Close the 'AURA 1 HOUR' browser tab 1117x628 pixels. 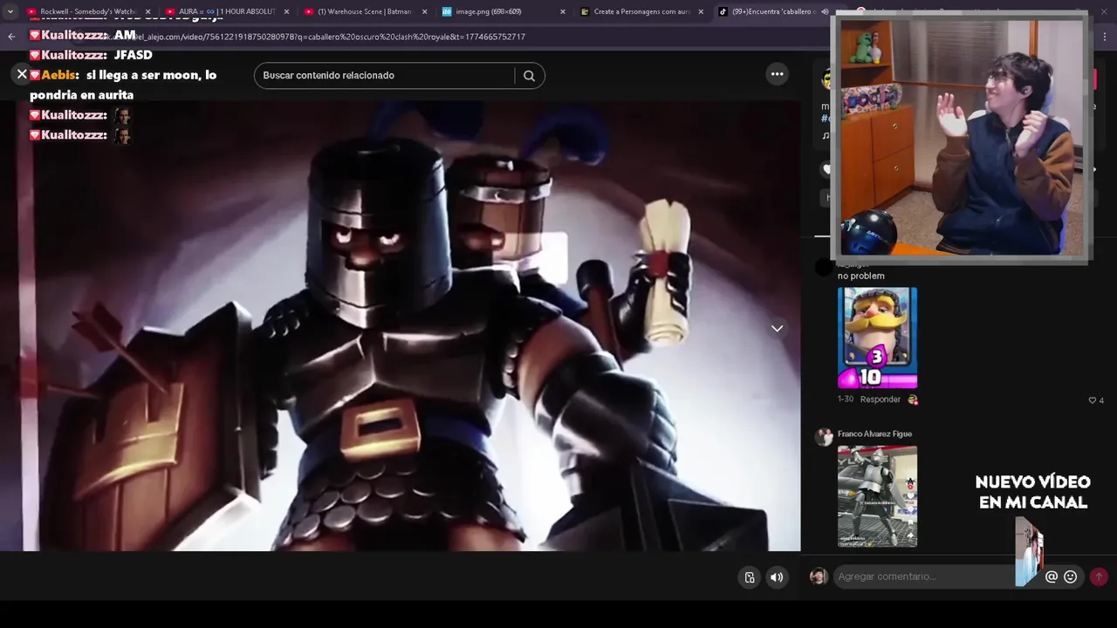pos(286,11)
